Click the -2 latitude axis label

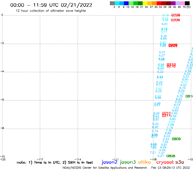[2, 43]
